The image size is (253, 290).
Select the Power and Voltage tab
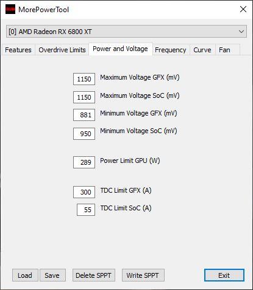(x=120, y=49)
